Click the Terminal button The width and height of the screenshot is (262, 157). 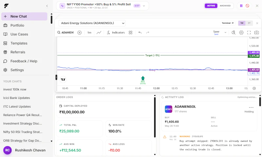[x=228, y=23]
